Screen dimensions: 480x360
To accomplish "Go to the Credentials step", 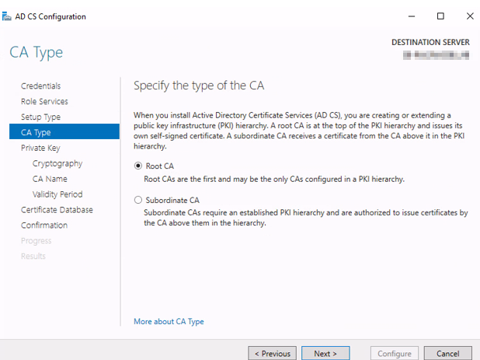I will point(40,86).
